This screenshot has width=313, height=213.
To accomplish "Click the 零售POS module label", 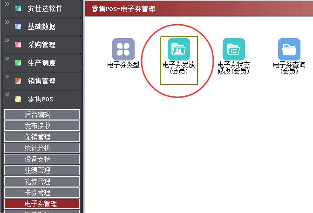I will 41,99.
